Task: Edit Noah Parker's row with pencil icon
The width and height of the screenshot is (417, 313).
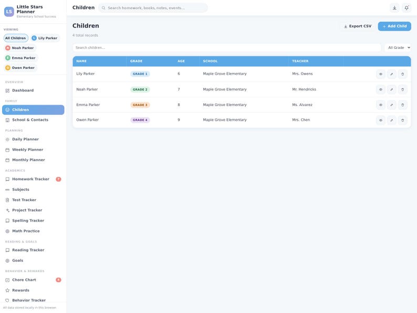Action: click(x=391, y=90)
